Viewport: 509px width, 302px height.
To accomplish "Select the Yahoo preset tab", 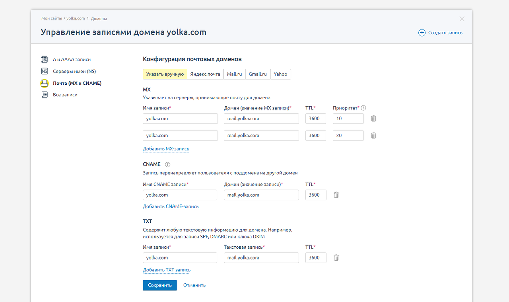I will point(280,74).
